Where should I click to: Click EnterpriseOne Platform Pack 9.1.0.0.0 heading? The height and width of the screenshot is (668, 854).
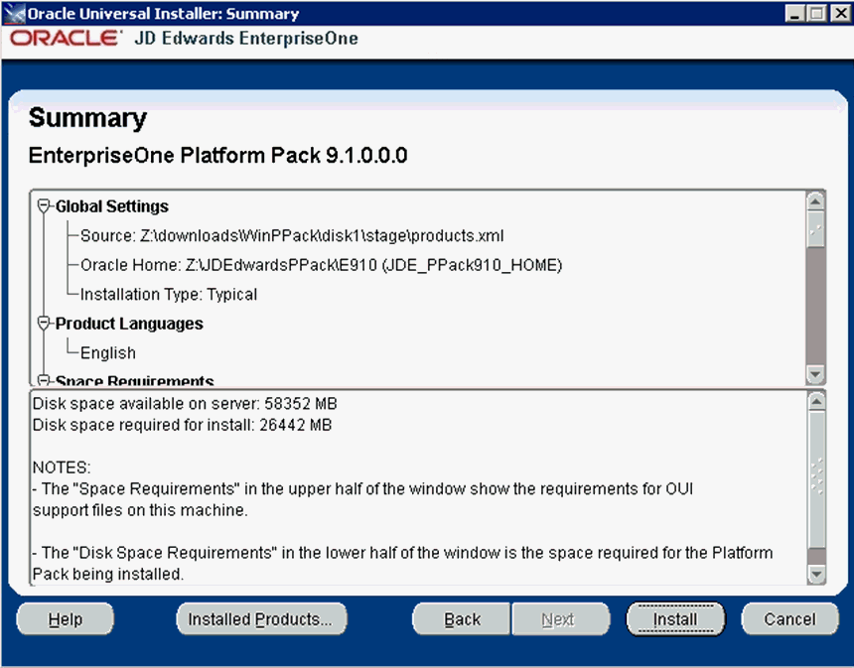pyautogui.click(x=217, y=155)
